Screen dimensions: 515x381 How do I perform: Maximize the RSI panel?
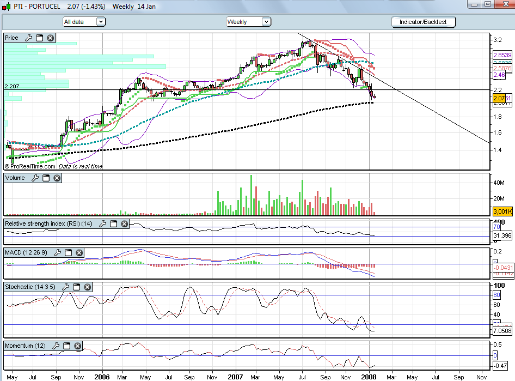[113, 223]
